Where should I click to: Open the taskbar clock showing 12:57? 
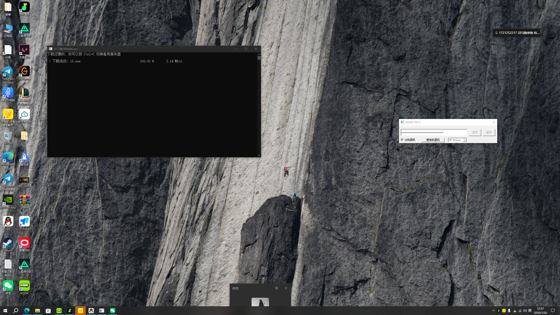[541, 311]
